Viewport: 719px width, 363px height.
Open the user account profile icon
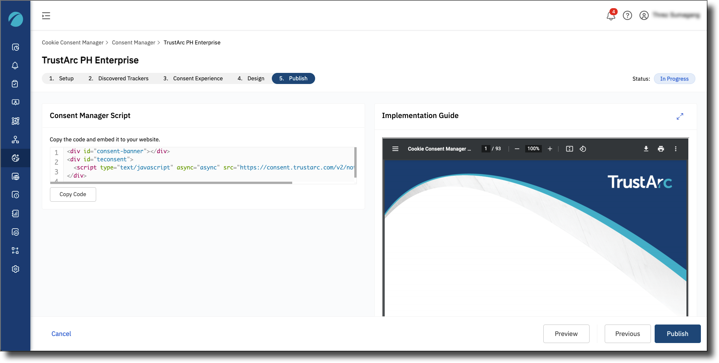[x=644, y=16]
